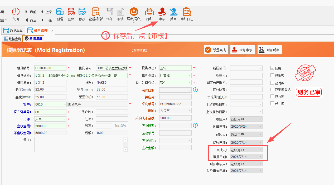The image size is (334, 185).
Task: Click the 模具名称 input field
Action: [112, 68]
